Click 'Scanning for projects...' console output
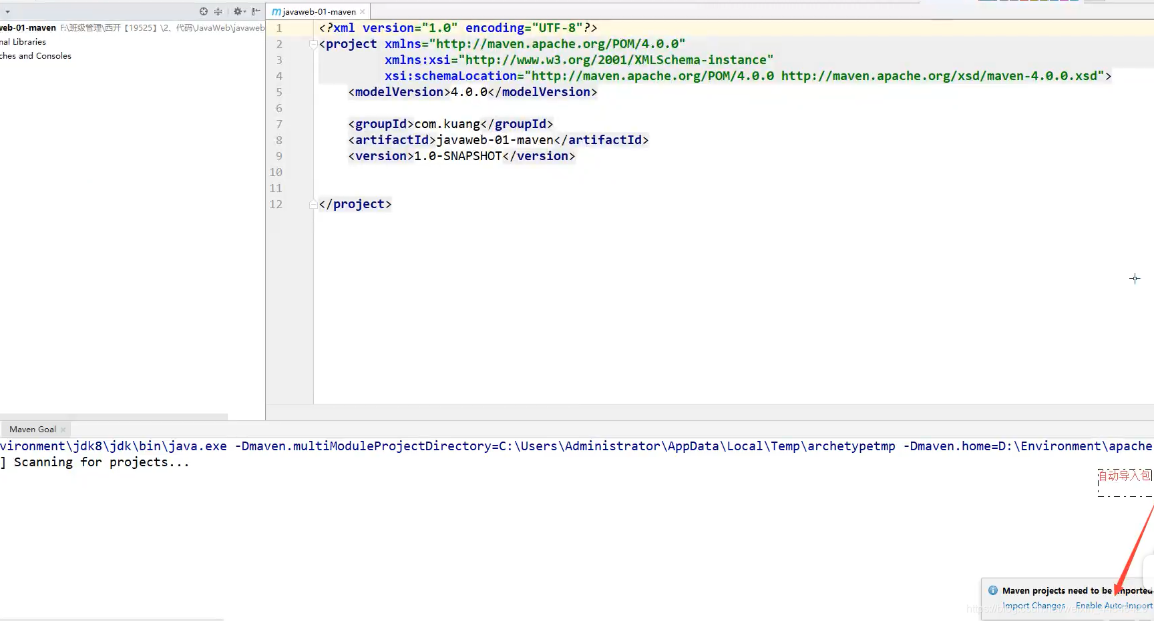The height and width of the screenshot is (621, 1154). coord(102,462)
